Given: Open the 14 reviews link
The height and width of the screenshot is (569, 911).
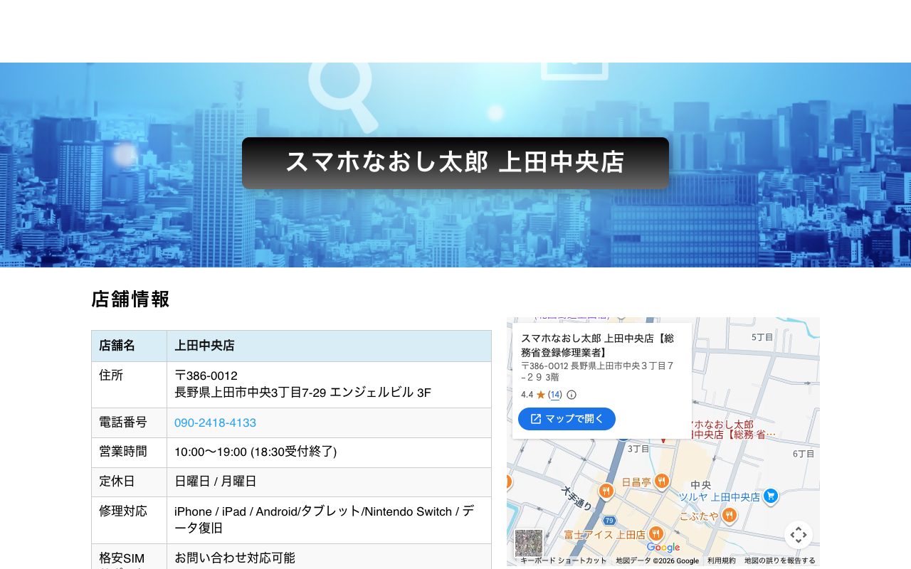Looking at the screenshot, I should click(554, 395).
